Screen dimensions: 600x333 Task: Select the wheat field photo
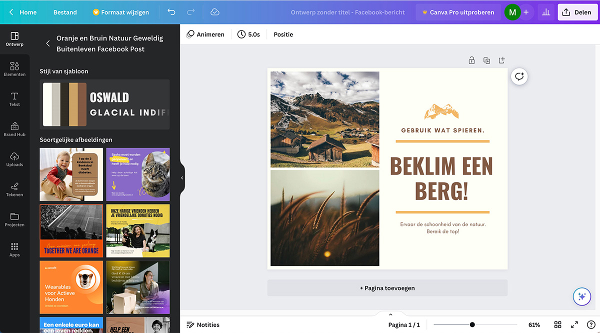click(x=325, y=218)
